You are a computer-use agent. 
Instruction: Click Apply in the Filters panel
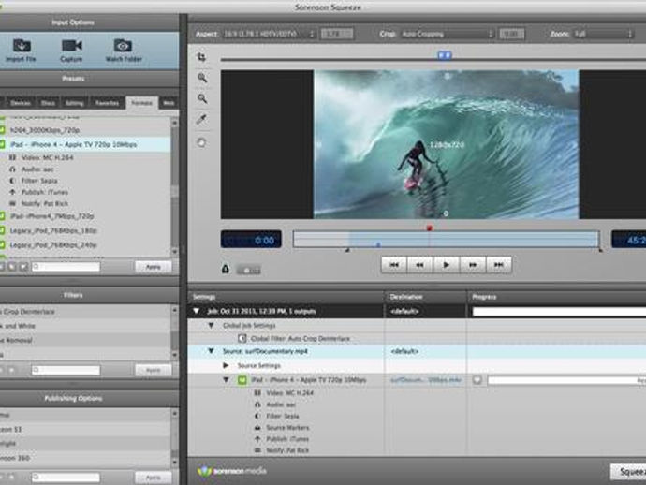coord(154,370)
